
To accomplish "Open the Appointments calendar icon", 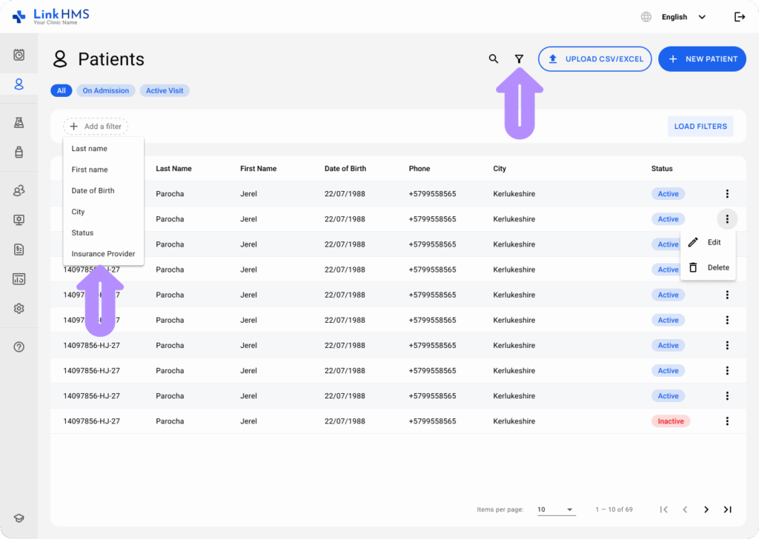I will coord(20,53).
